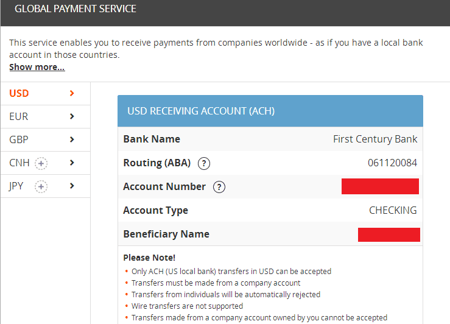450x324 pixels.
Task: Expand the USD currency chevron
Action: 72,93
